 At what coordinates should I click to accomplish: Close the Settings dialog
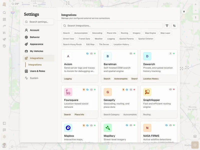(184, 11)
